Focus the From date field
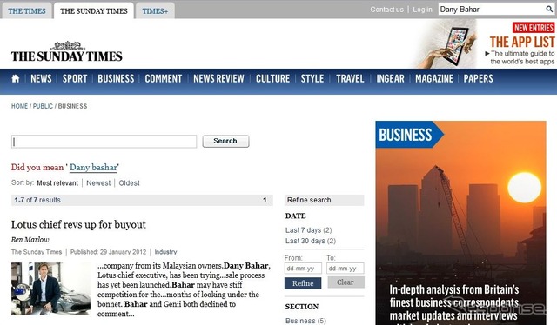This screenshot has height=325, width=557. pyautogui.click(x=303, y=269)
